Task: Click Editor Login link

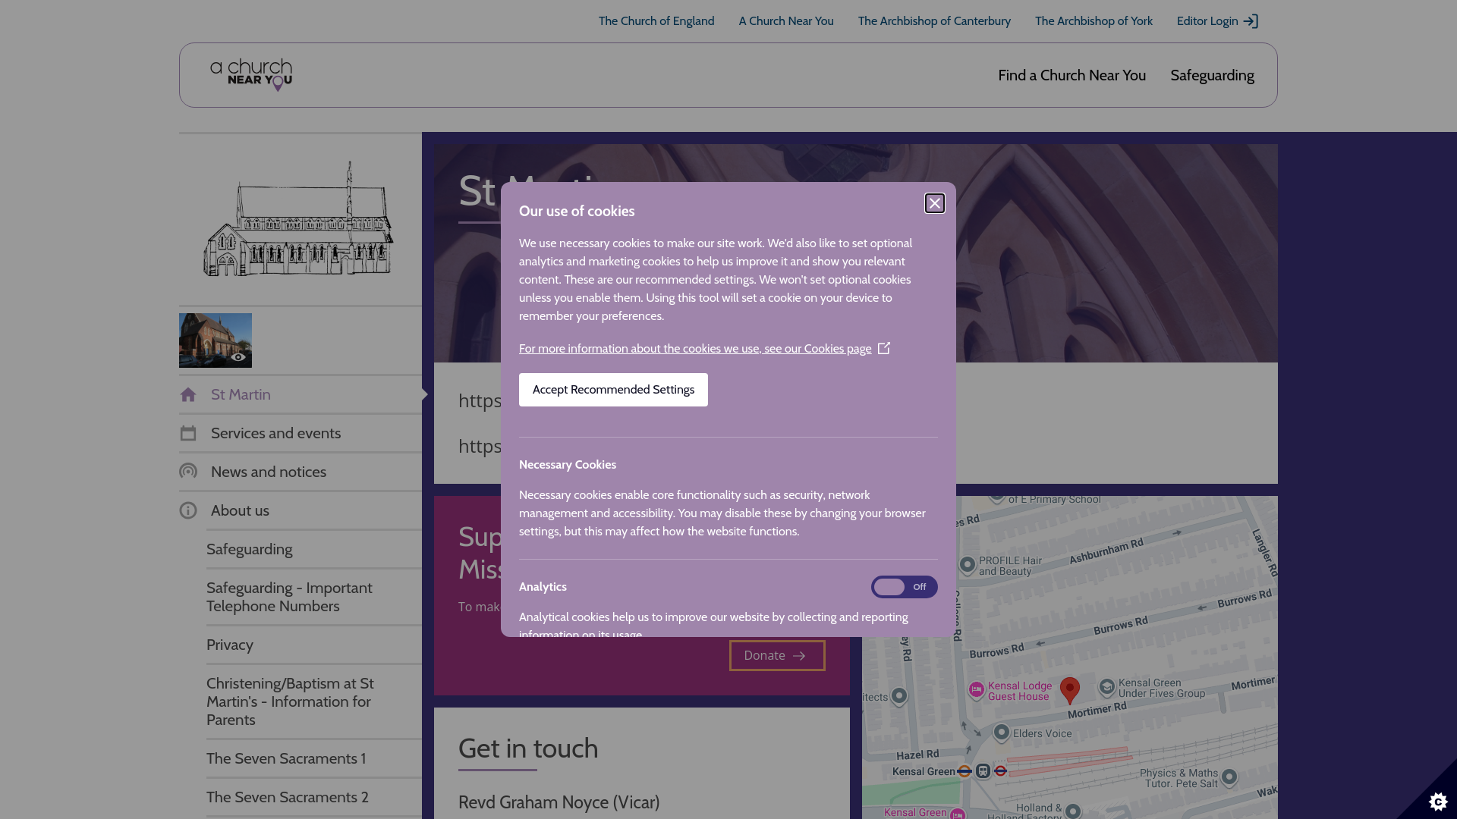Action: [1217, 21]
